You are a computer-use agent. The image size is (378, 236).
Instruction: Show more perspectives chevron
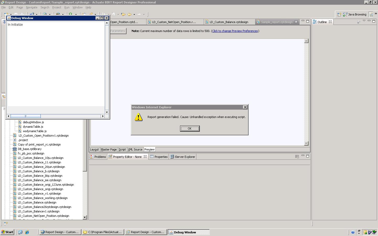click(376, 14)
